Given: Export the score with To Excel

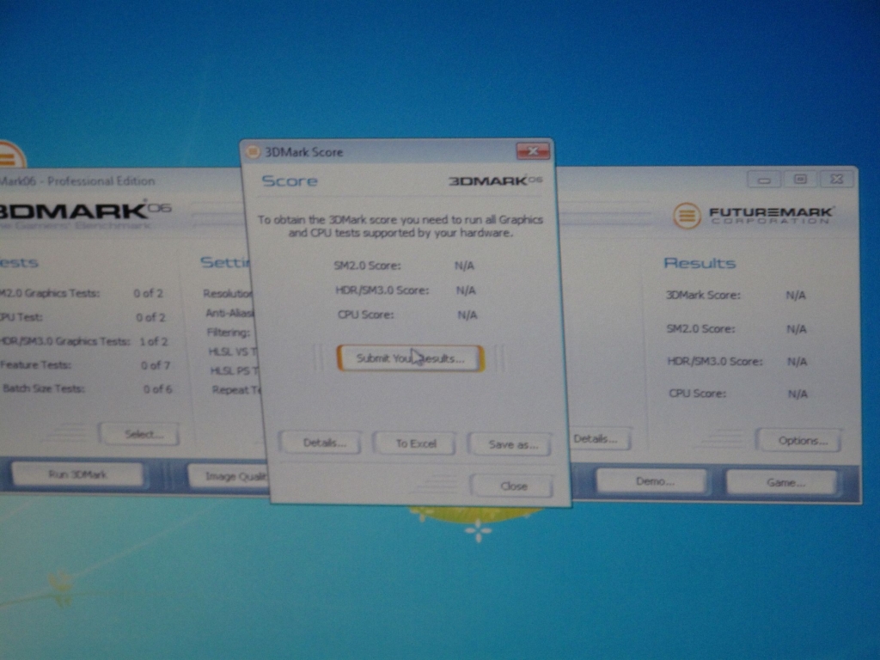Looking at the screenshot, I should tap(416, 443).
